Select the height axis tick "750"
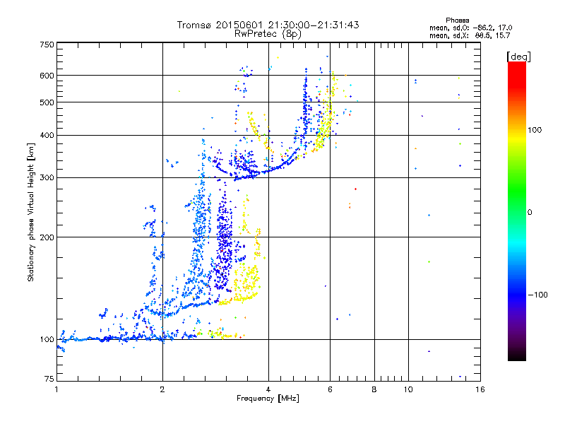This screenshot has width=565, height=424. (x=47, y=45)
